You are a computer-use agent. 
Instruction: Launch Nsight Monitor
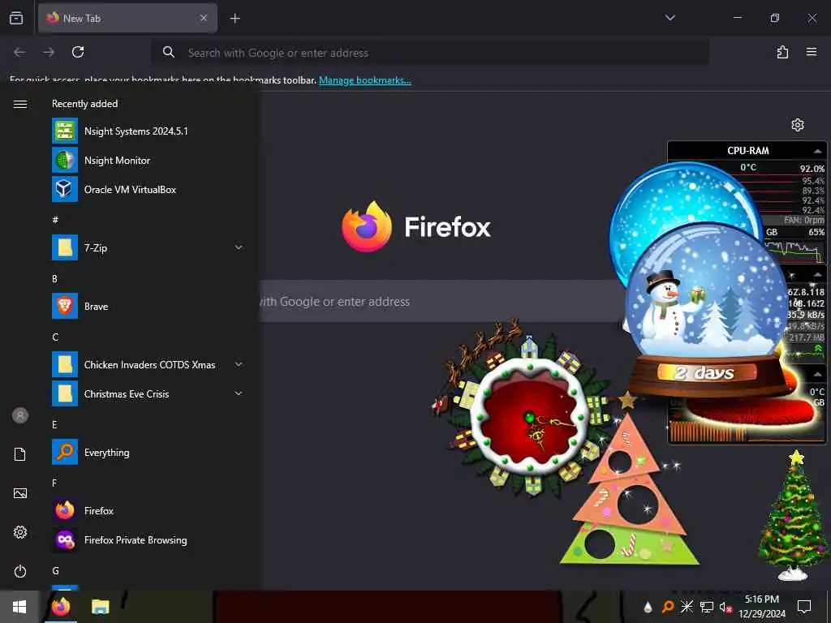146,160
